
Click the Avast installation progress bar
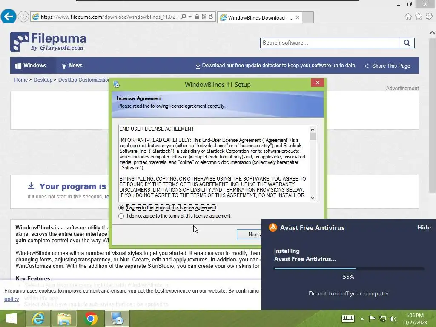click(x=349, y=269)
